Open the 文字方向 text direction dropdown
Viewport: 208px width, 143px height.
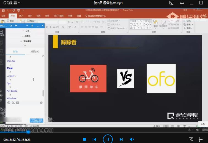[114, 21]
